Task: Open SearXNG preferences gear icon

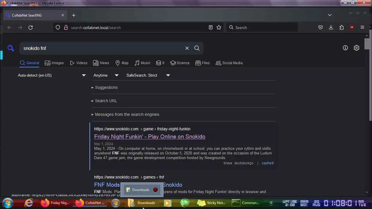Action: click(357, 48)
